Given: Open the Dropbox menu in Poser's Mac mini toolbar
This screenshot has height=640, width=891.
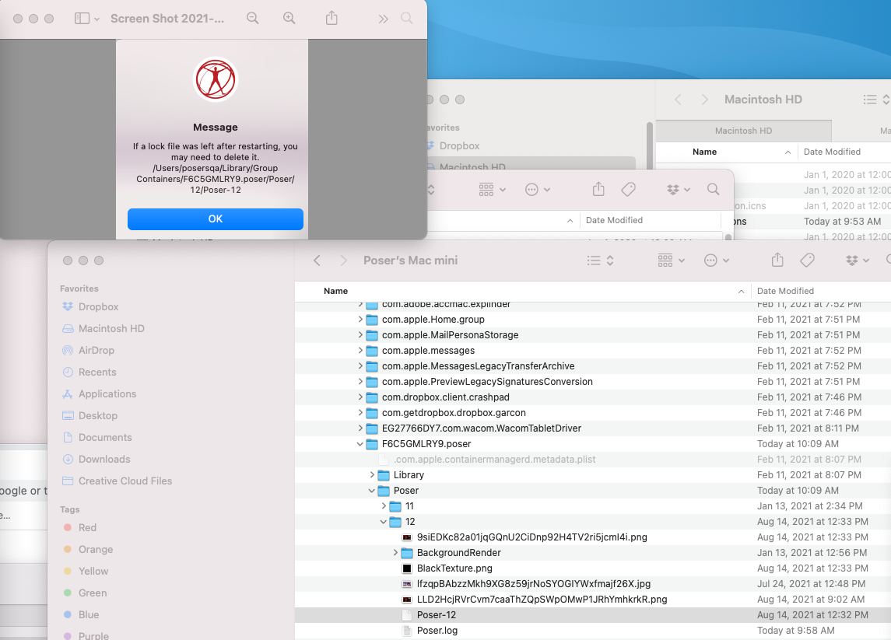Looking at the screenshot, I should (858, 260).
